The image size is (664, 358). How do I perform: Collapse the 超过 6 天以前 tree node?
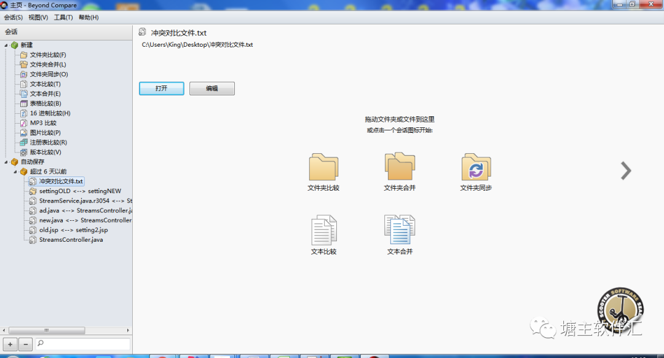(x=15, y=172)
